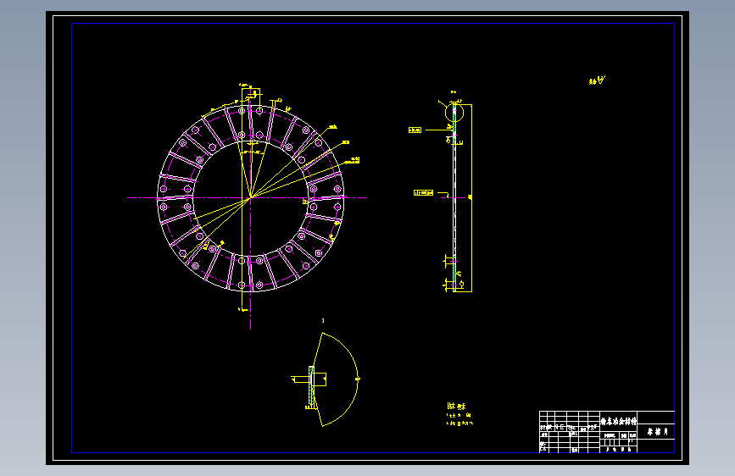Select the magenta vertical centerline bottom end

tap(250, 327)
